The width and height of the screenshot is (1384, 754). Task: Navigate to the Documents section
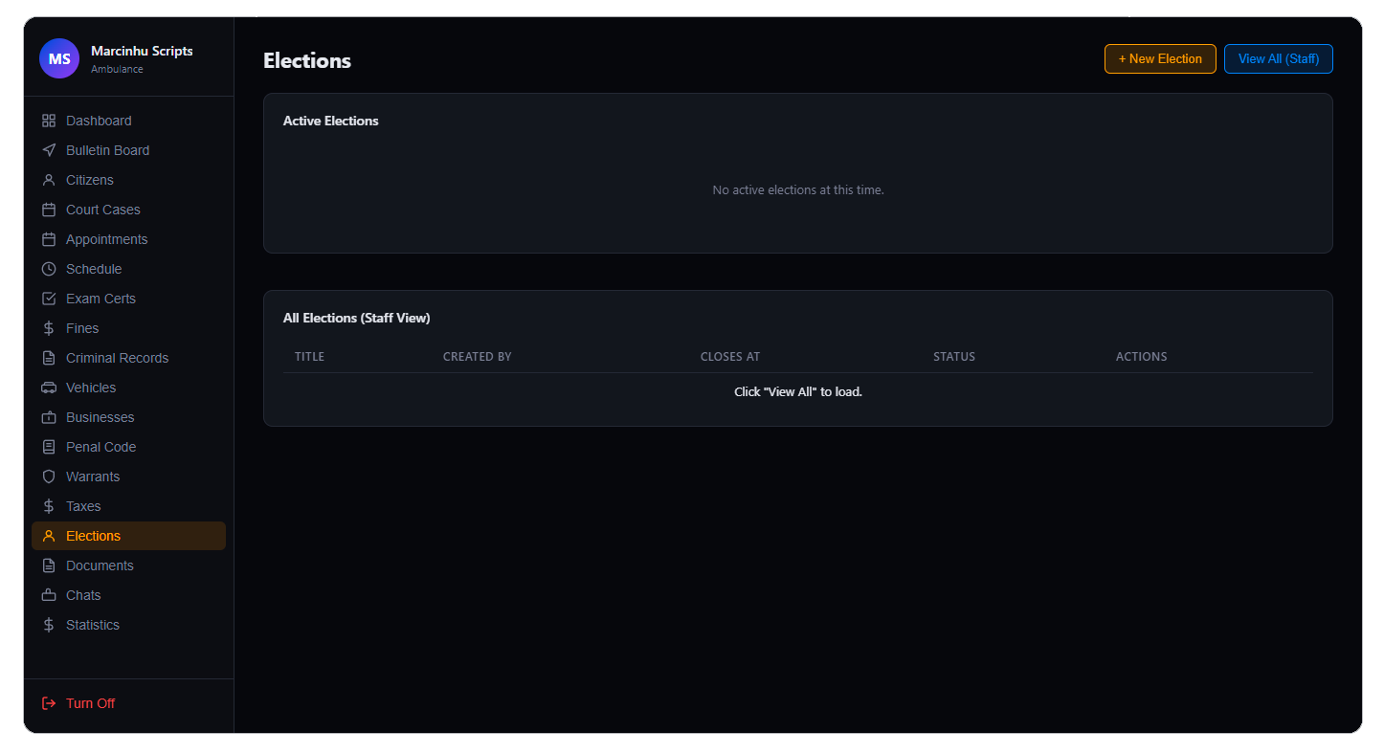100,565
